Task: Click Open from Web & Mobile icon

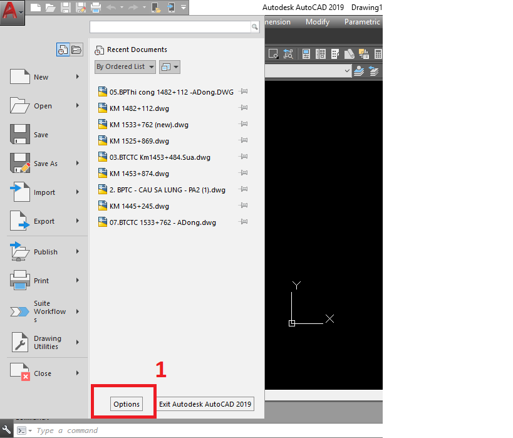Action: 156,7
